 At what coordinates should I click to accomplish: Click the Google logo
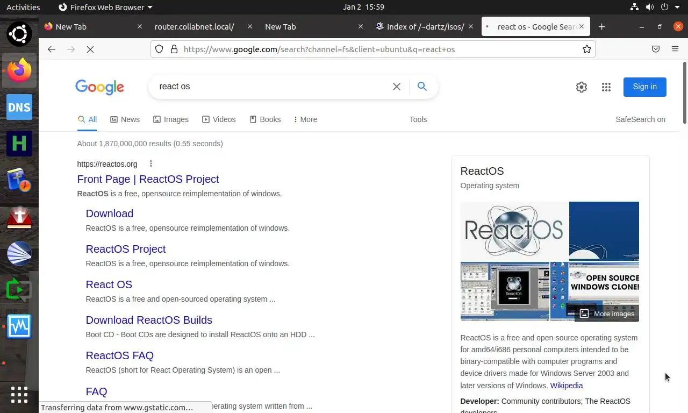pos(100,87)
